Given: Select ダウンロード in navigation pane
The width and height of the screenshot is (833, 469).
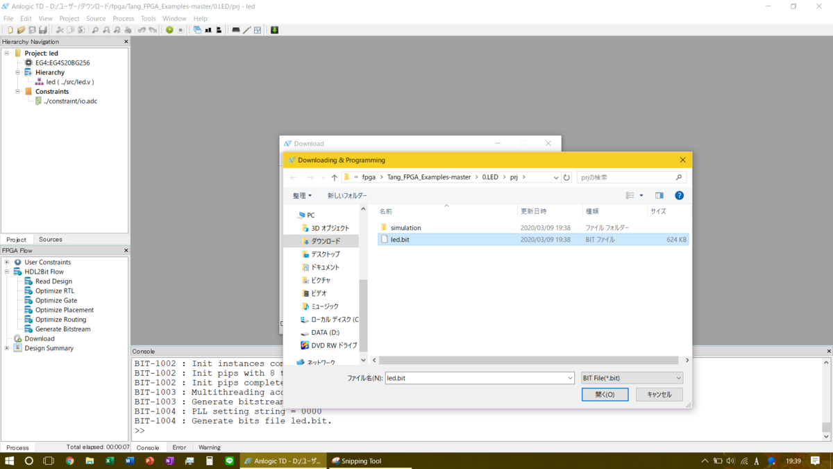Looking at the screenshot, I should (x=325, y=241).
